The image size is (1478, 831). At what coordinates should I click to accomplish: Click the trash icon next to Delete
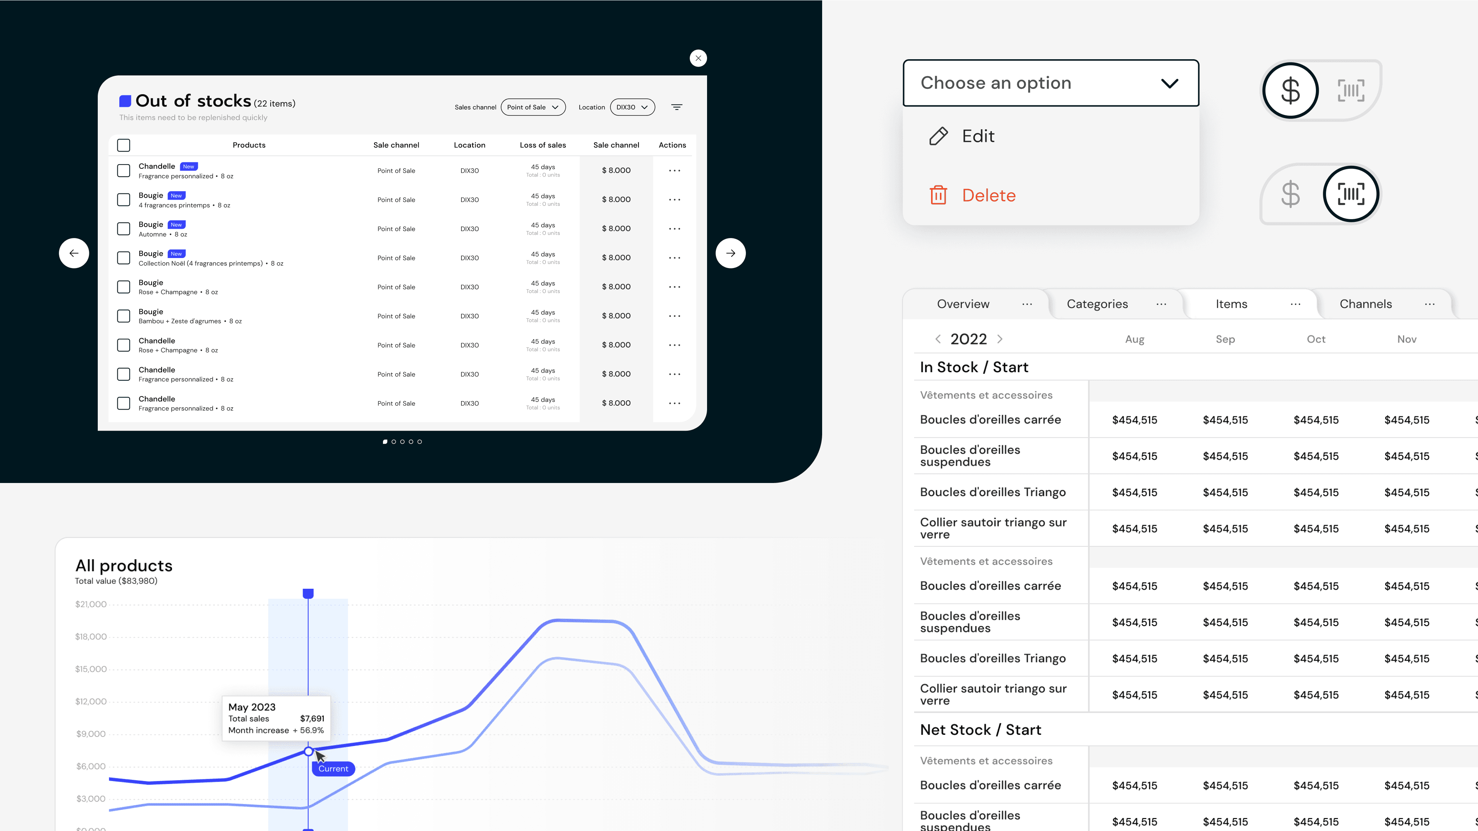(x=938, y=195)
